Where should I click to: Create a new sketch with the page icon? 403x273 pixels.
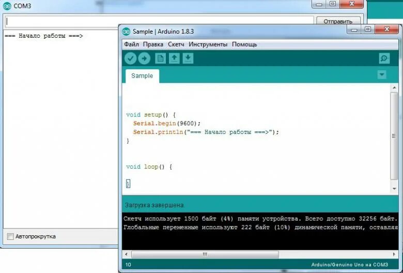pyautogui.click(x=160, y=58)
